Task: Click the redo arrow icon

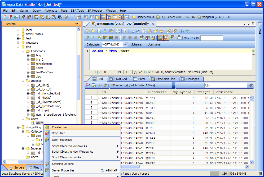Action: pyautogui.click(x=161, y=31)
